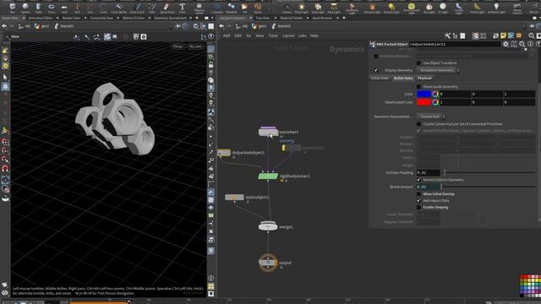Add a Camera from the shelf
541x304 pixels.
pyautogui.click(x=287, y=8)
